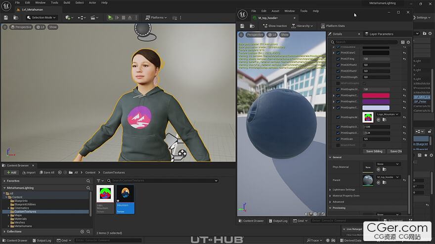Toggle the Print2ColorC parameter checkbox
The height and width of the screenshot is (244, 435).
click(338, 53)
